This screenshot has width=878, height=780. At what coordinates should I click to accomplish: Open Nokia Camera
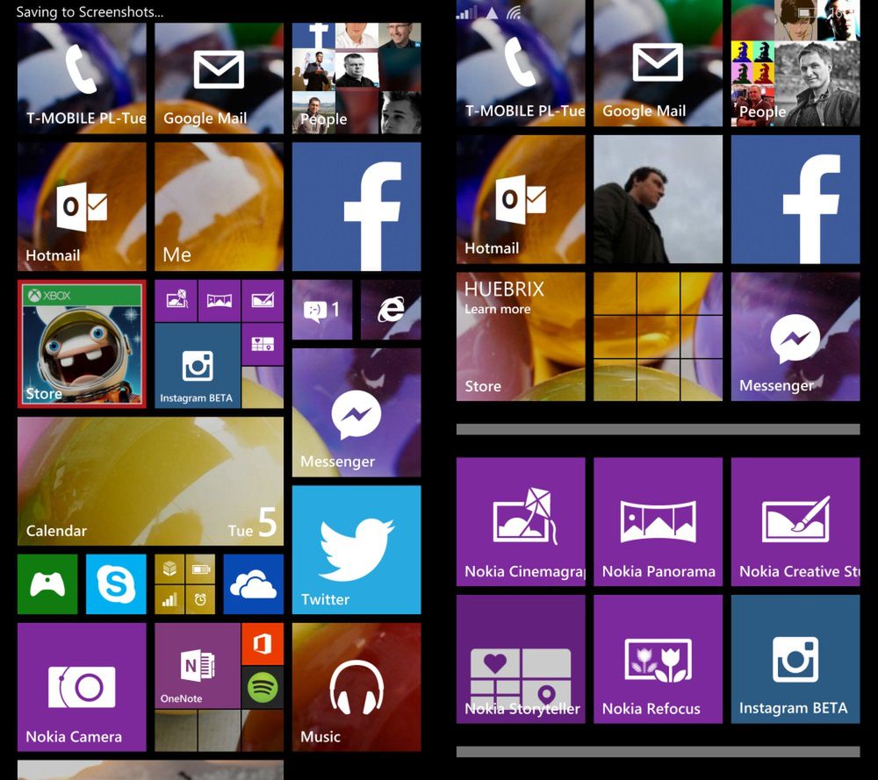81,687
